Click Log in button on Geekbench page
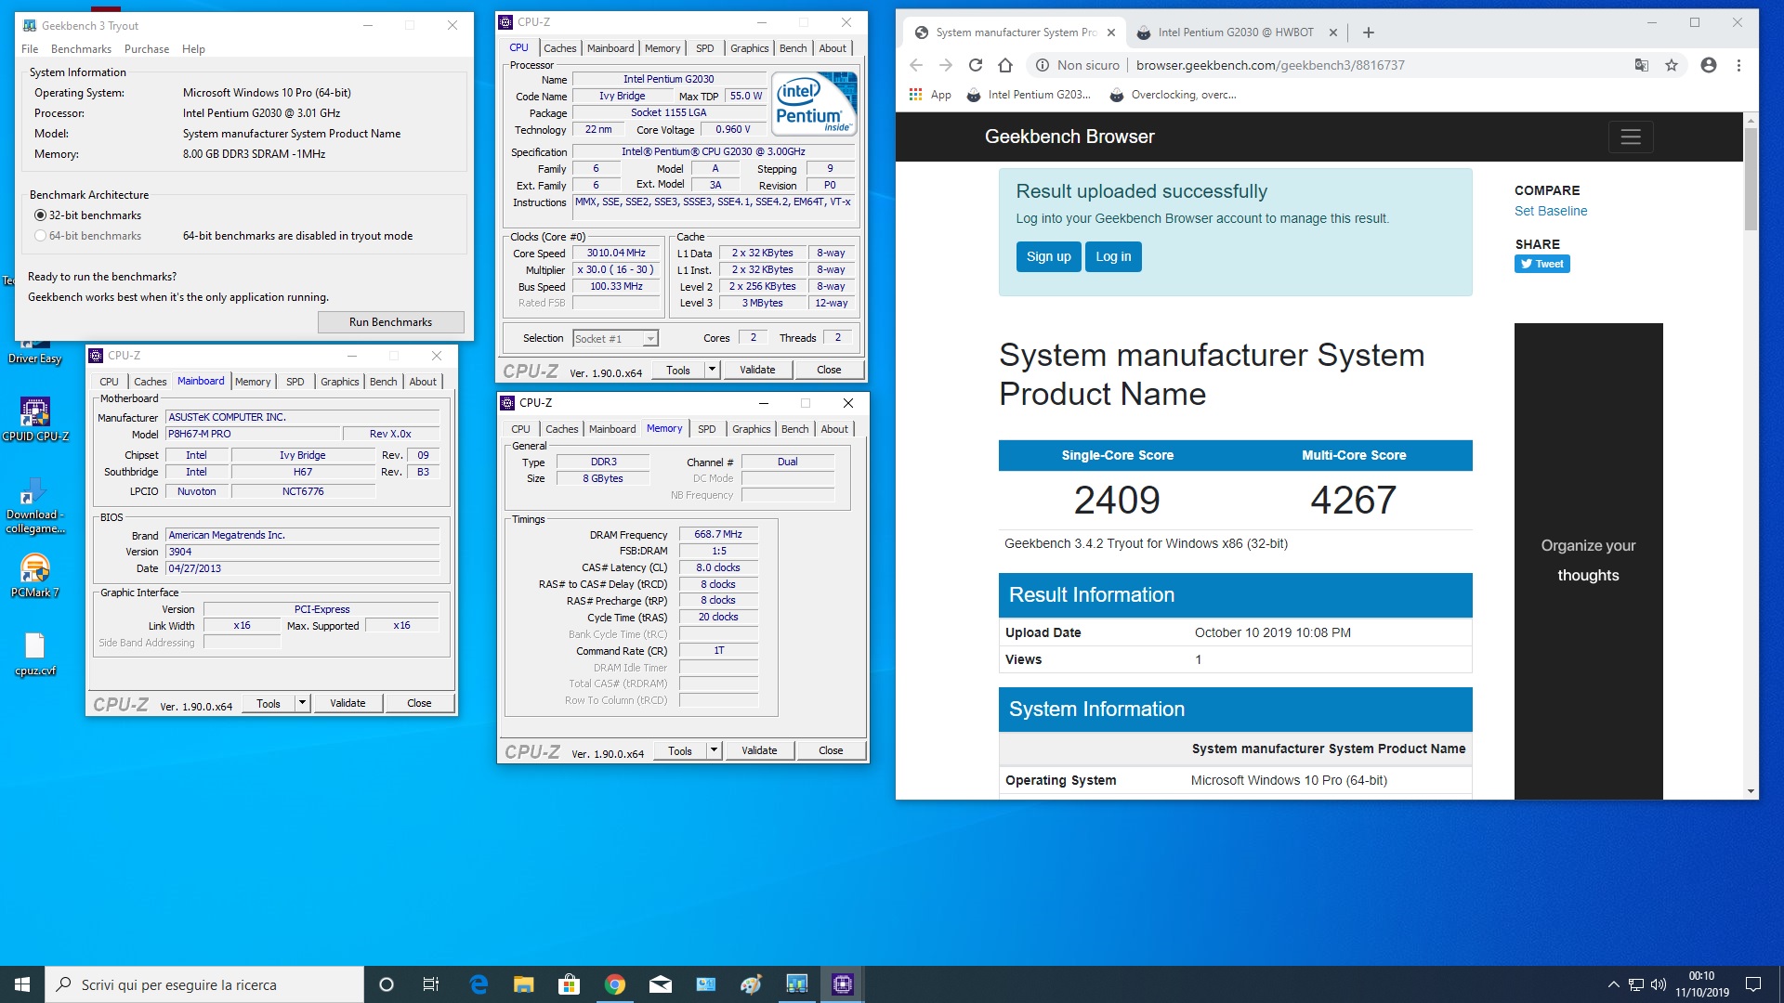 1113,256
